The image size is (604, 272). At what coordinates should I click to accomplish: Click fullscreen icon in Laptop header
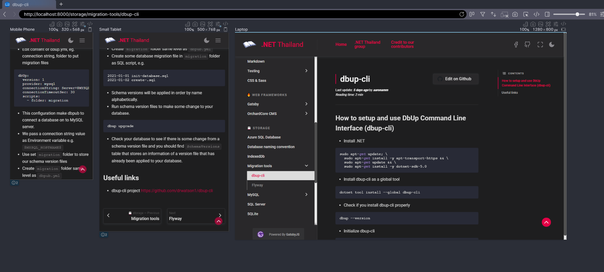coord(540,45)
